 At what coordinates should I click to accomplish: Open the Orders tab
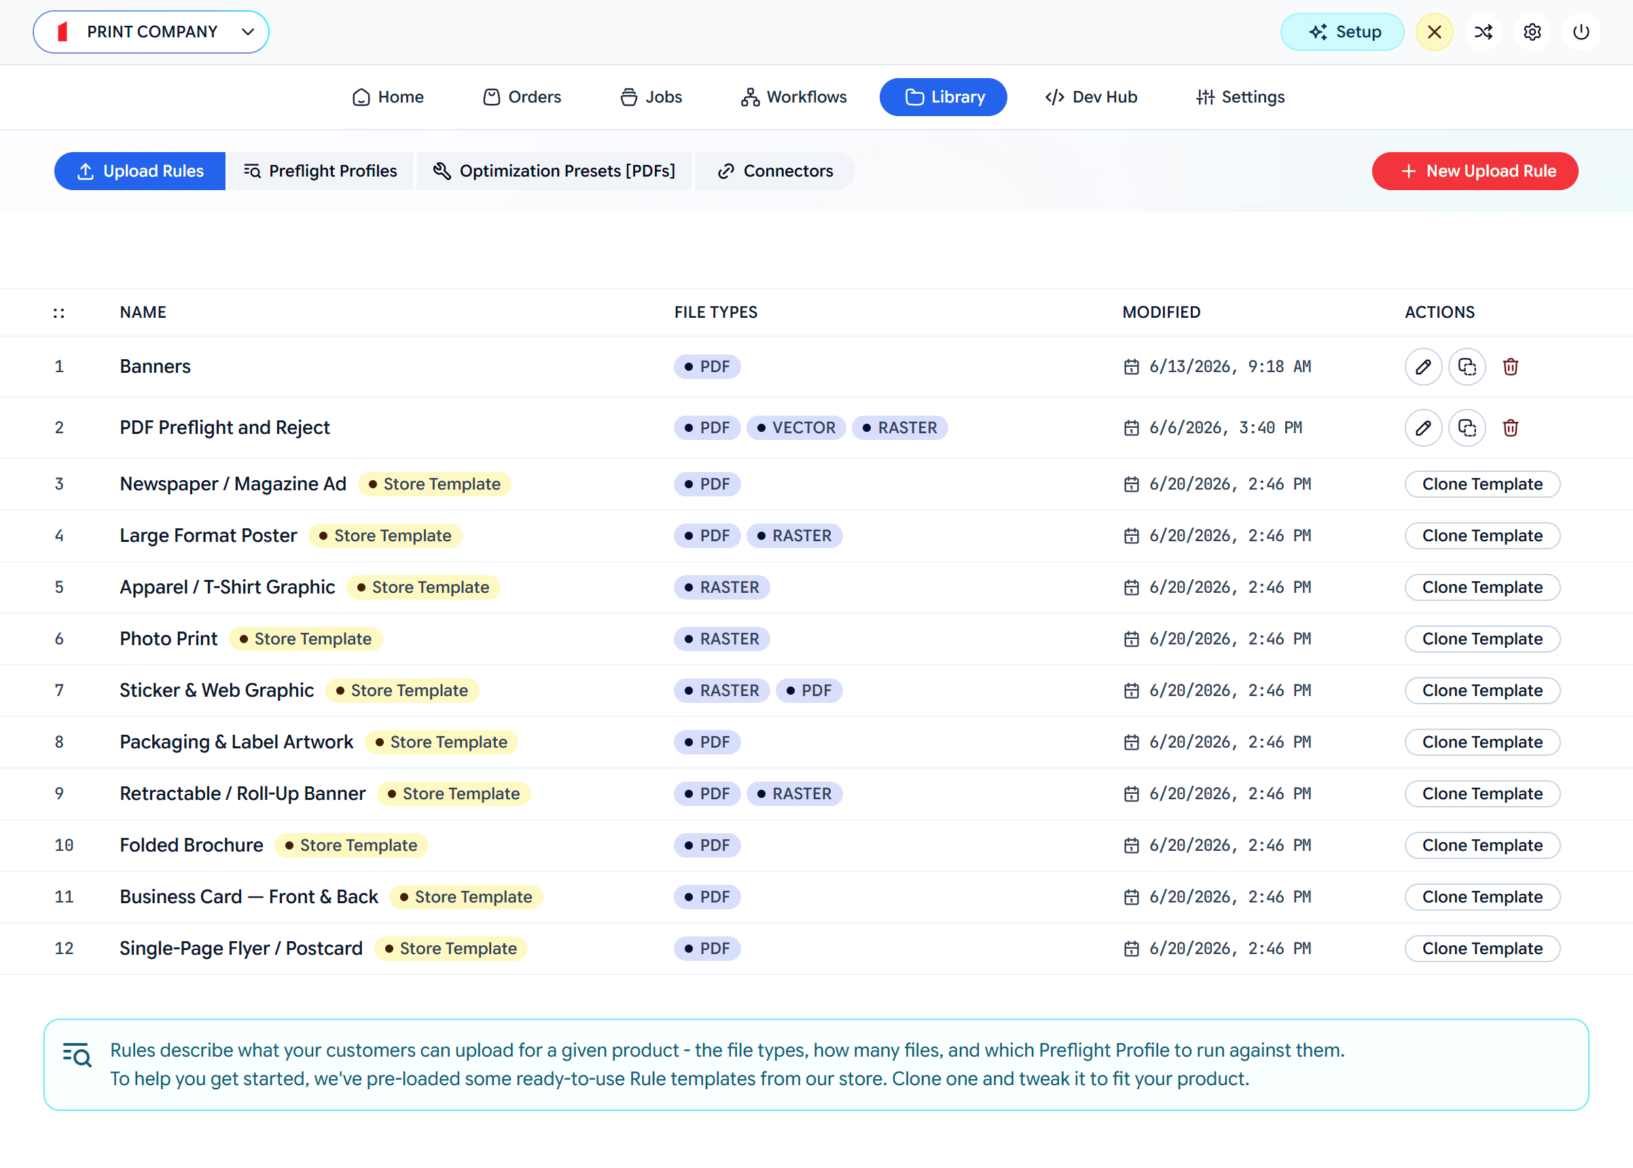click(x=522, y=97)
